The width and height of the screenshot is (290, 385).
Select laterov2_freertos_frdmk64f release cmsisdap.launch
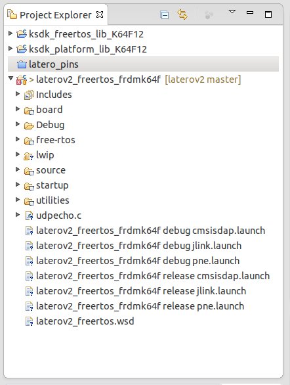coord(153,276)
